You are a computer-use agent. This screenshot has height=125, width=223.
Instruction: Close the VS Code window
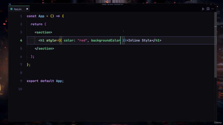[x=215, y=5]
